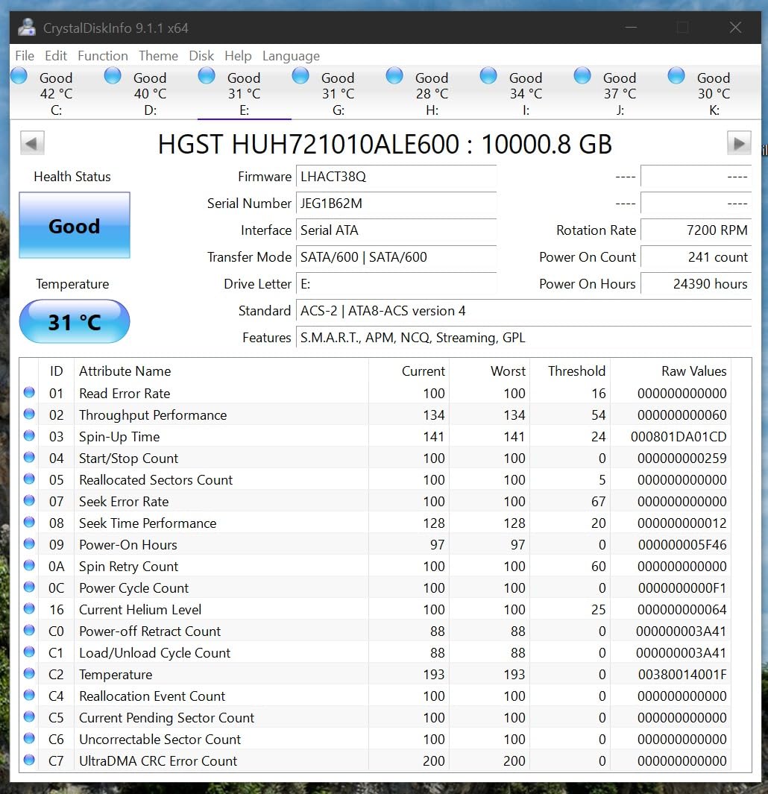Screen dimensions: 768x794
Task: Click the 31 °C temperature button
Action: coord(75,321)
